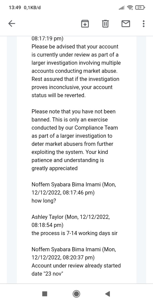Viewport: 153px width, 304px height.
Task: Tap the cellular signal strength icon
Action: pos(121,8)
